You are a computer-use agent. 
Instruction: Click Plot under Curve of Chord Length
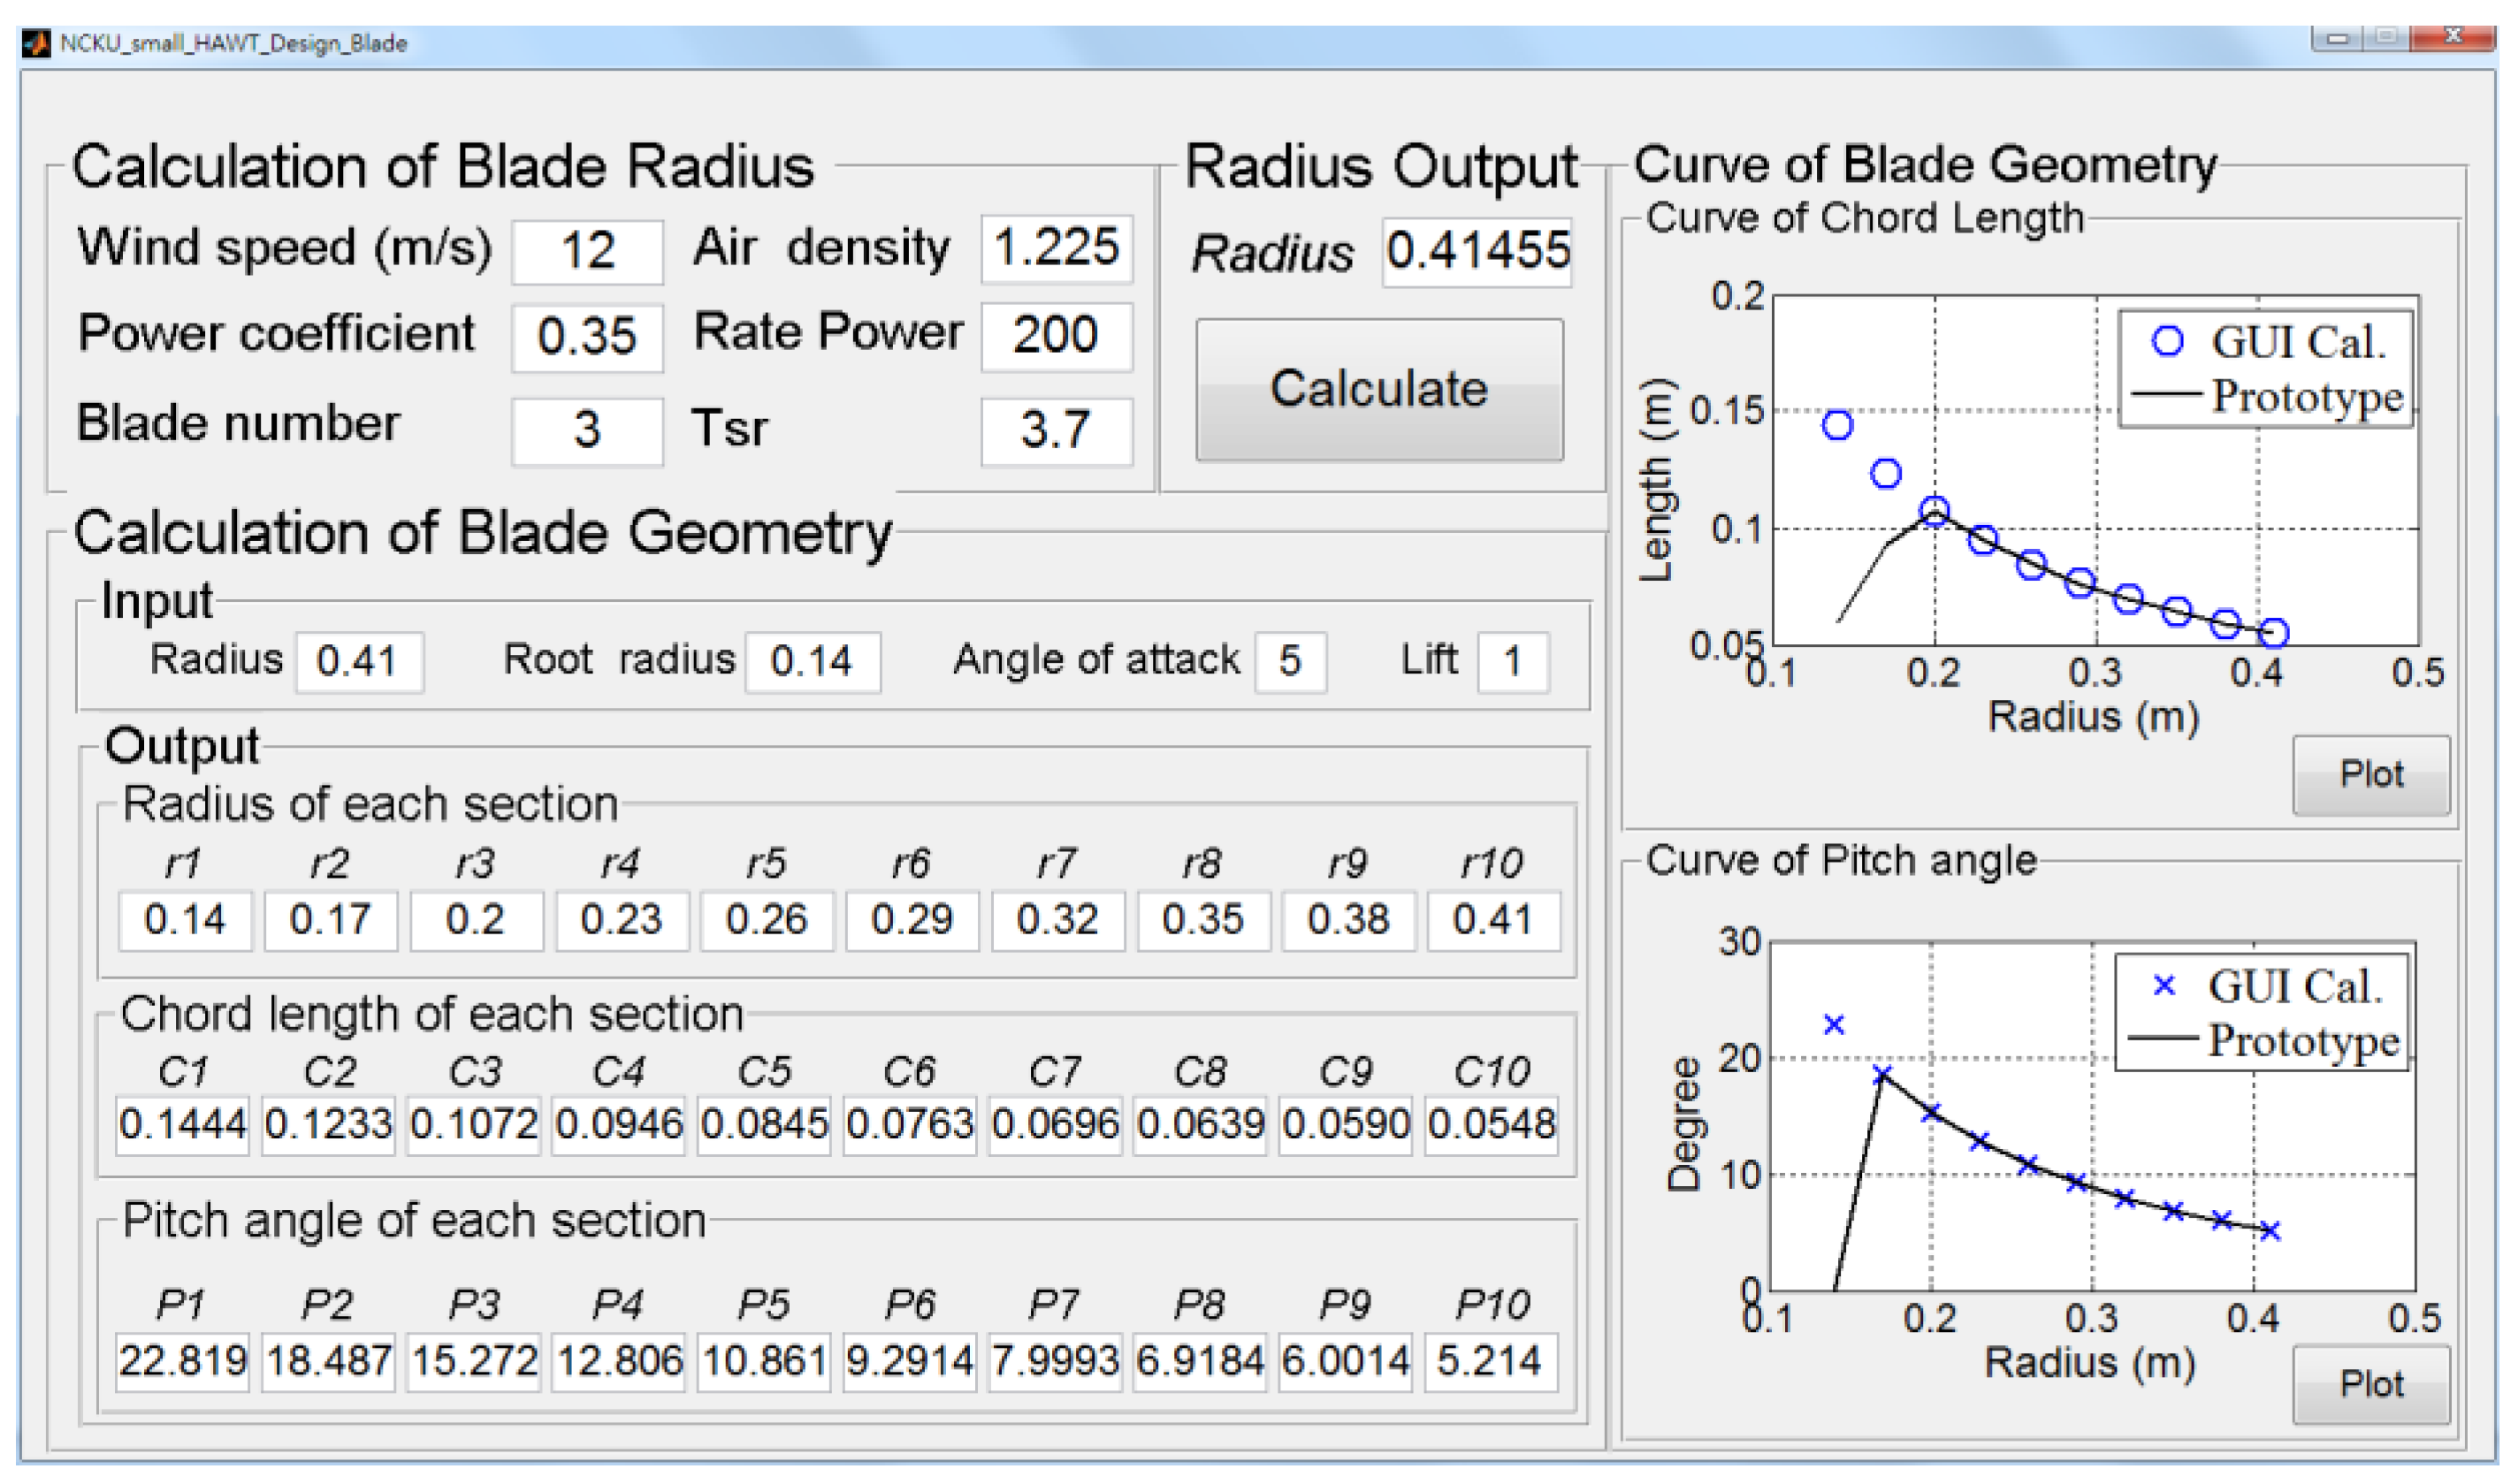click(2370, 775)
